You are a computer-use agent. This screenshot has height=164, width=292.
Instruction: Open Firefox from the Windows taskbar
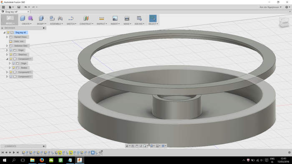click(42, 160)
